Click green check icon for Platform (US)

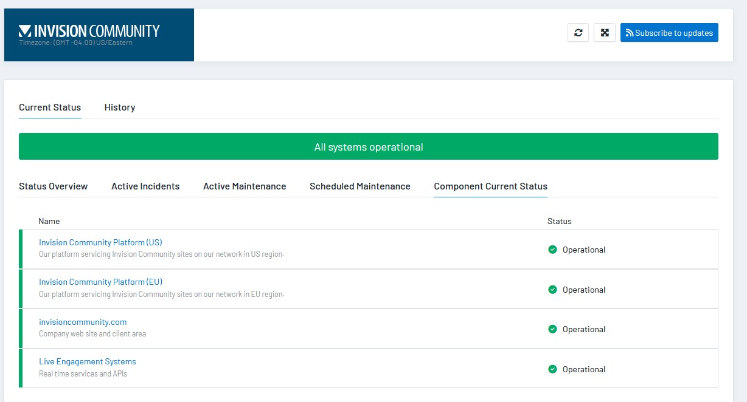pos(552,250)
